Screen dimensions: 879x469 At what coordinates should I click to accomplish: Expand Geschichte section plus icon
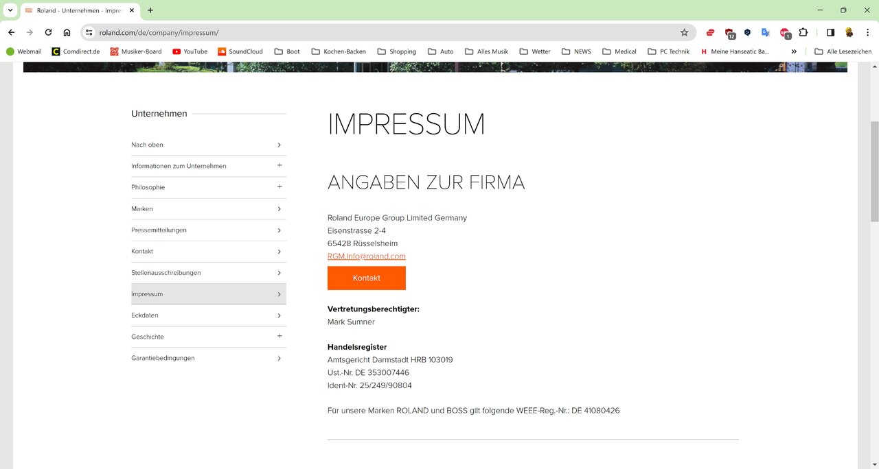(279, 336)
